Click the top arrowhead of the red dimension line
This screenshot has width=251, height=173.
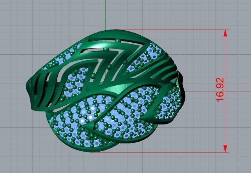(225, 33)
